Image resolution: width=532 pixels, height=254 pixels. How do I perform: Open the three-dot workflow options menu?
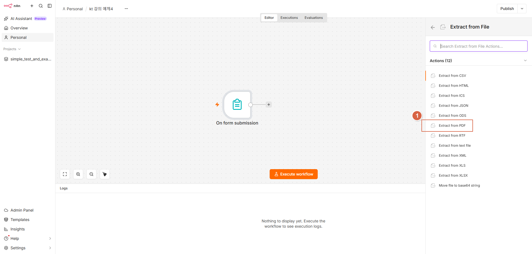point(126,9)
